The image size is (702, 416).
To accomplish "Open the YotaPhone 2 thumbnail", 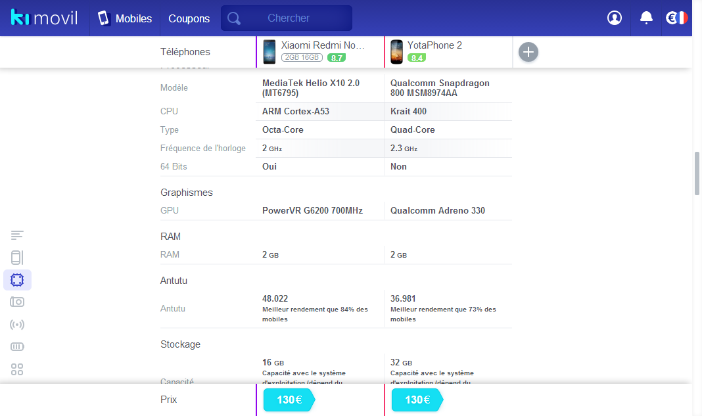I will (x=396, y=52).
